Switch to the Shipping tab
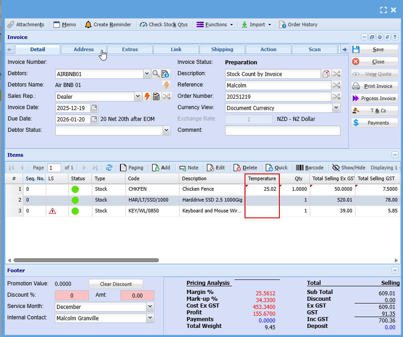The image size is (403, 337). click(222, 49)
